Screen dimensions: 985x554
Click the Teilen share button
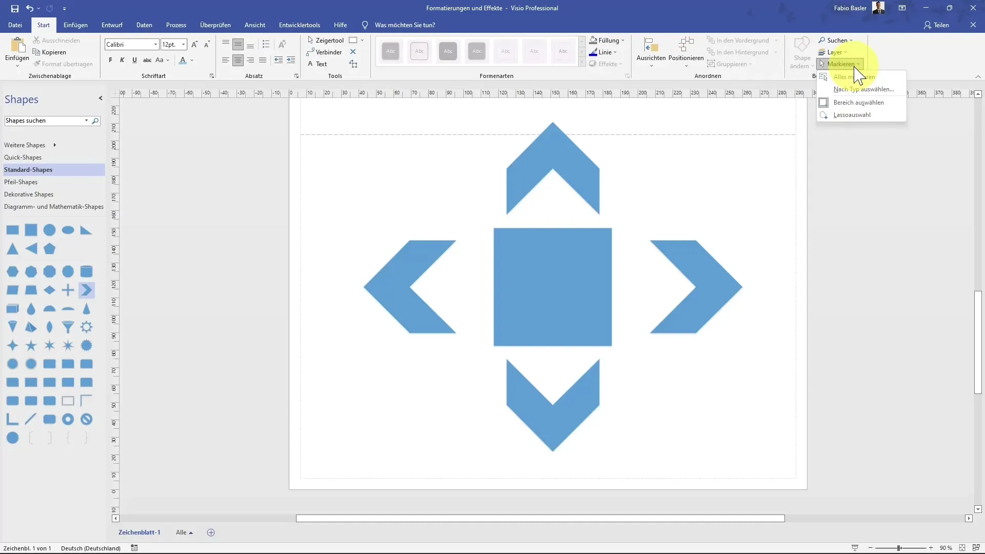[x=936, y=25]
